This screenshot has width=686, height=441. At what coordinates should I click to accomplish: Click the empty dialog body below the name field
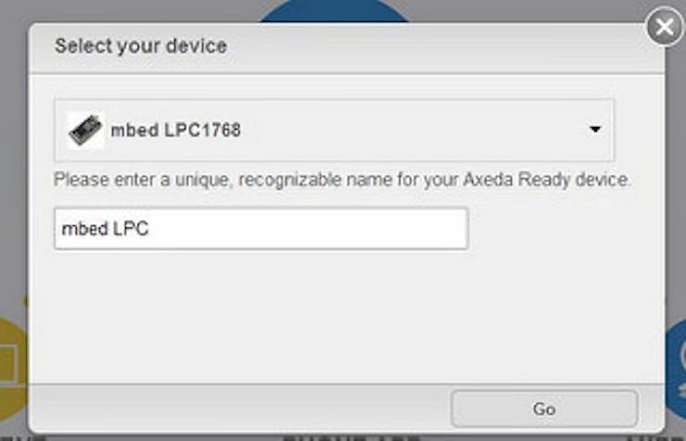343,315
